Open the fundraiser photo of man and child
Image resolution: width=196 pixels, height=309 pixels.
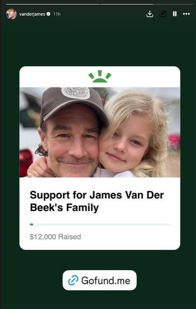click(100, 132)
